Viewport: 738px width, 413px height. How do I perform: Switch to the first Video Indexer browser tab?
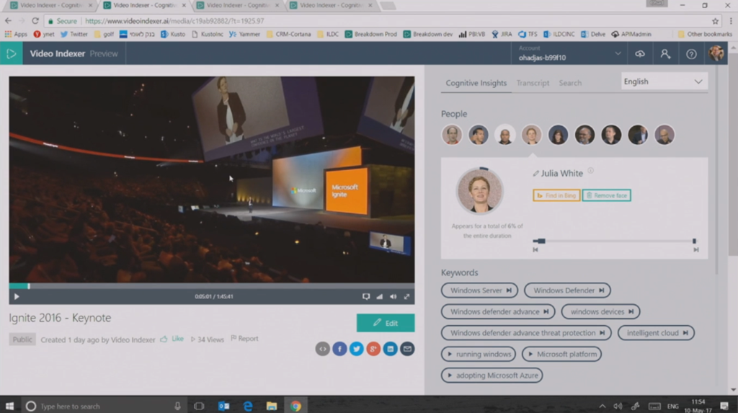click(x=51, y=5)
